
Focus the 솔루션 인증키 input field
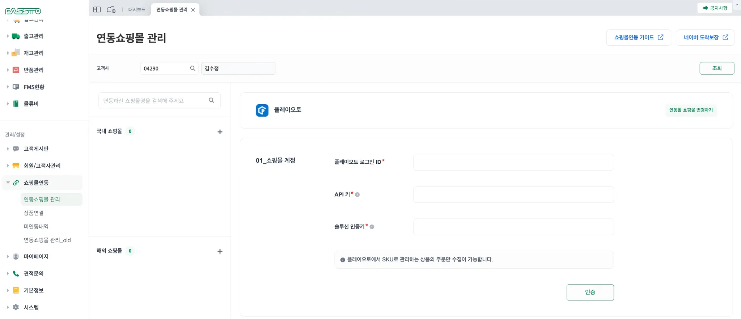tap(513, 227)
